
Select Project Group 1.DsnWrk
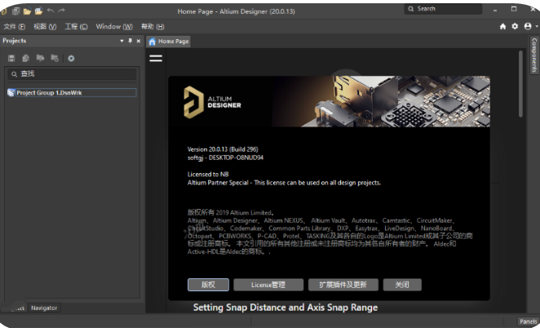pyautogui.click(x=72, y=93)
